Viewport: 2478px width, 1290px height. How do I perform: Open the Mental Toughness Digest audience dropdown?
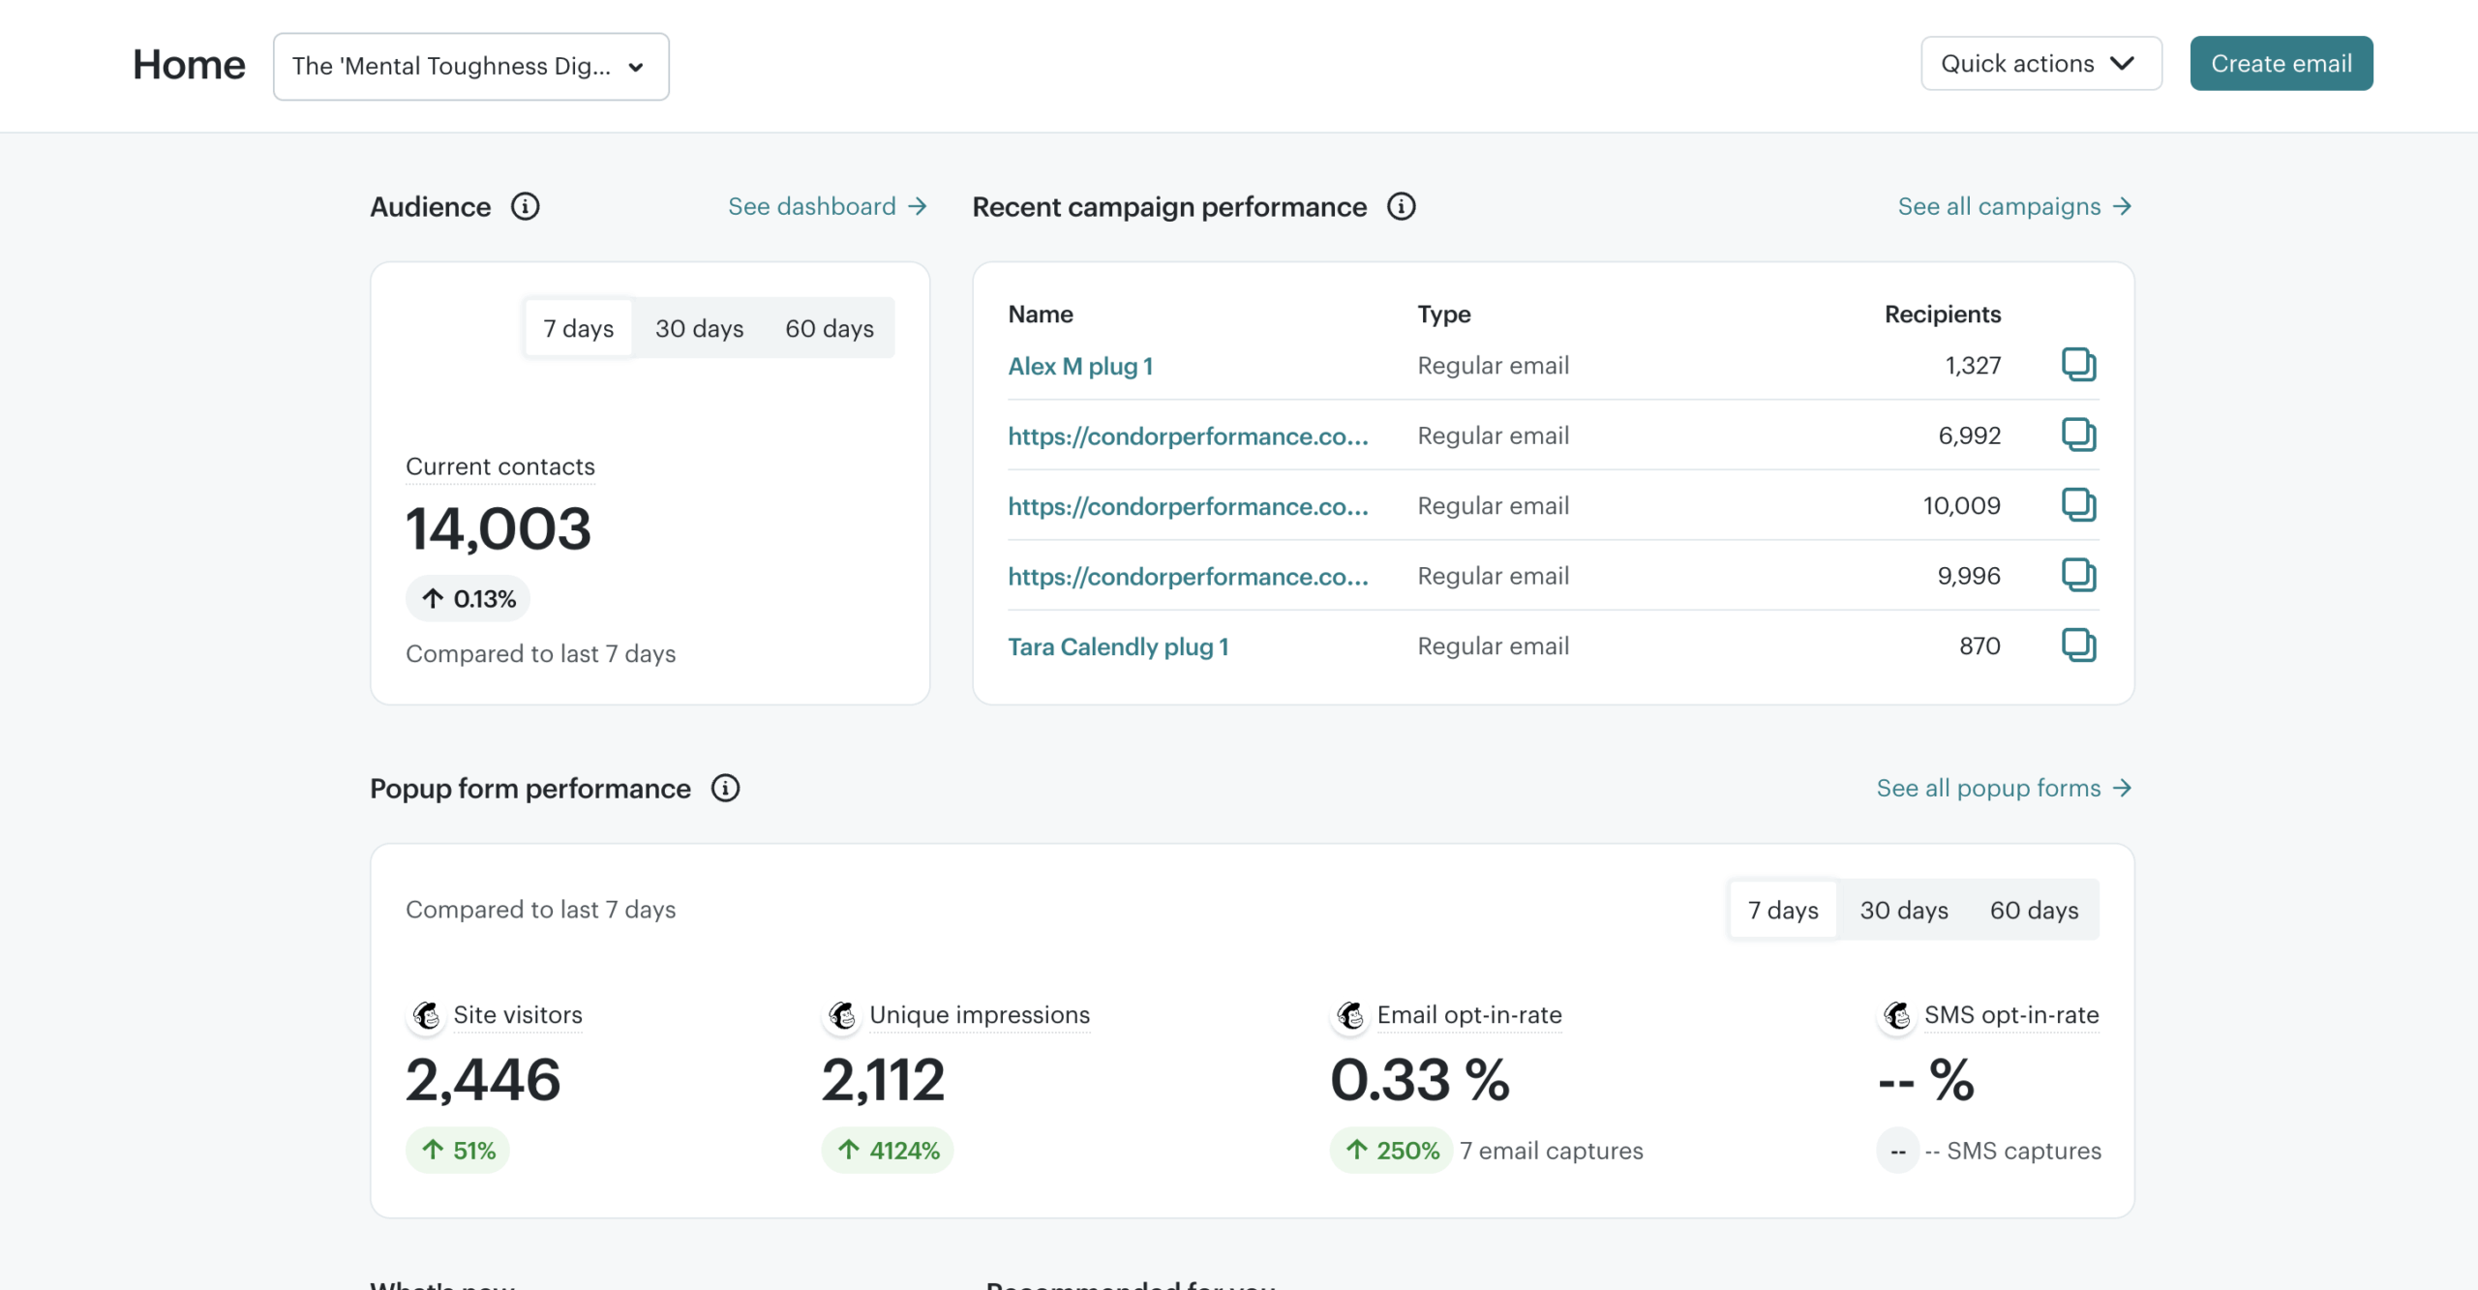pos(470,66)
